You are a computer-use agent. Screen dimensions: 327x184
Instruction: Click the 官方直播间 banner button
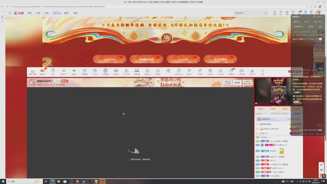coord(220,59)
